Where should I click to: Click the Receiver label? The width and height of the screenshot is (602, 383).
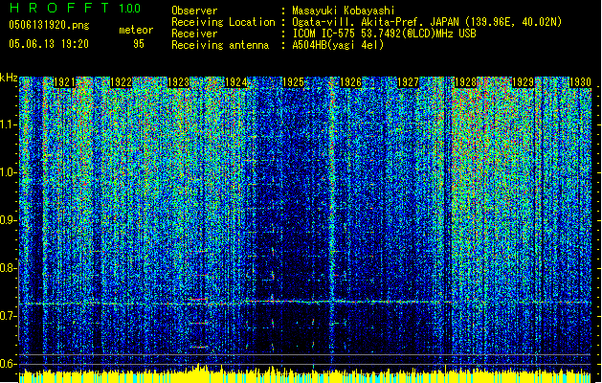click(x=194, y=34)
